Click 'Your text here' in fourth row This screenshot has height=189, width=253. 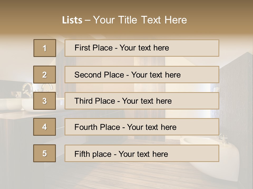pos(152,127)
